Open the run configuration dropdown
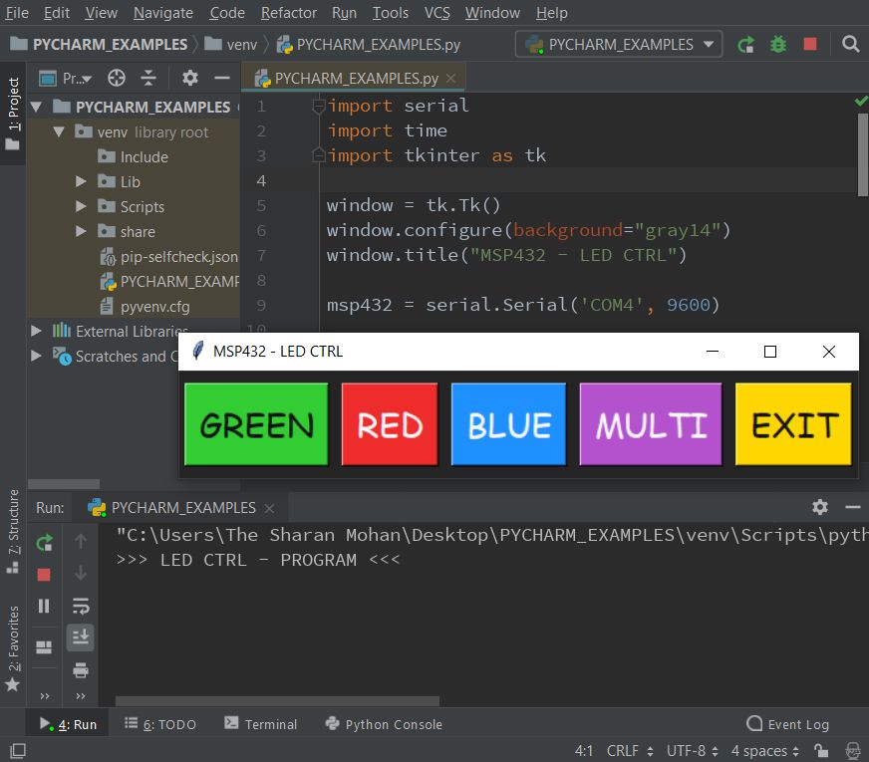This screenshot has height=762, width=869. click(619, 44)
